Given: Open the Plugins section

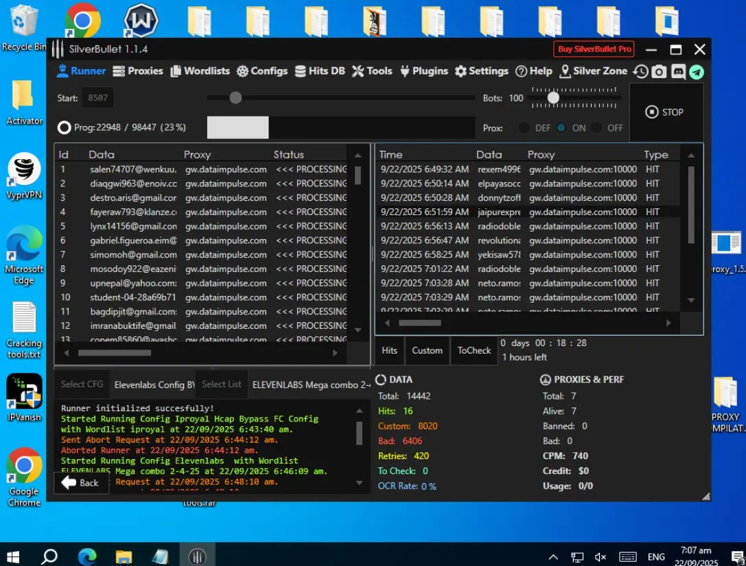Looking at the screenshot, I should tap(424, 71).
